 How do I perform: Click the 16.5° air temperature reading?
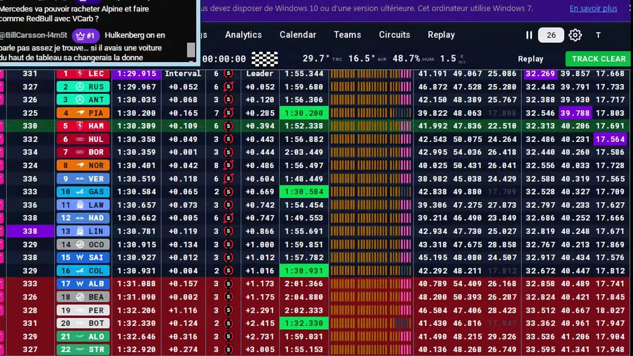pyautogui.click(x=361, y=58)
